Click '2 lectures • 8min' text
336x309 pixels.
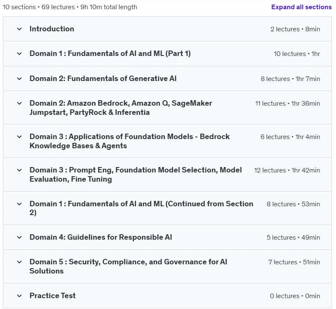pyautogui.click(x=295, y=29)
